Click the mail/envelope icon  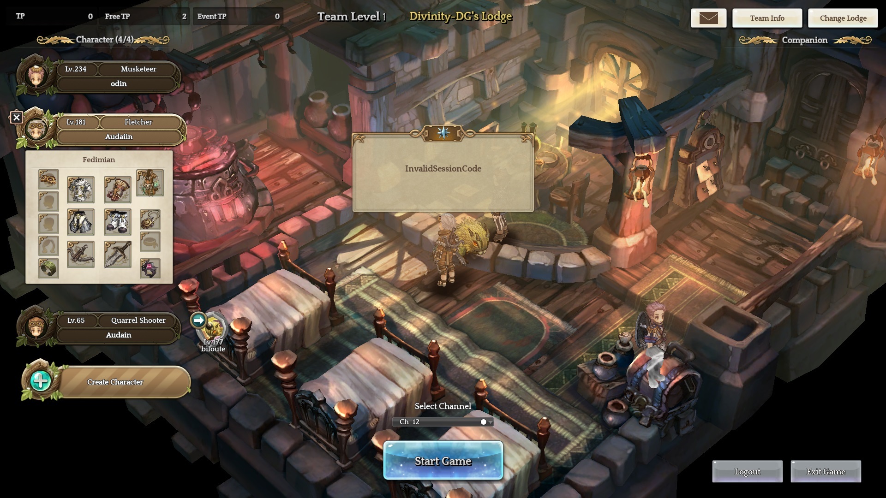(708, 18)
